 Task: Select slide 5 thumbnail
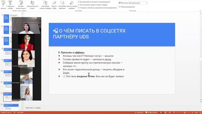8,18
